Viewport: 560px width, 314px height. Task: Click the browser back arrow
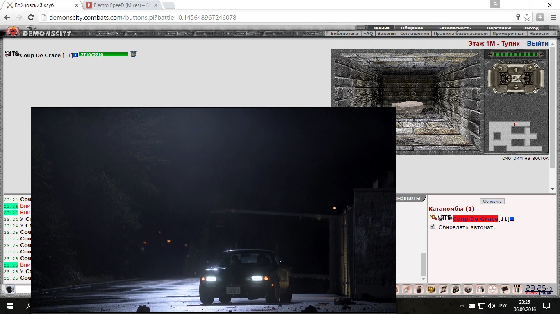coord(7,18)
